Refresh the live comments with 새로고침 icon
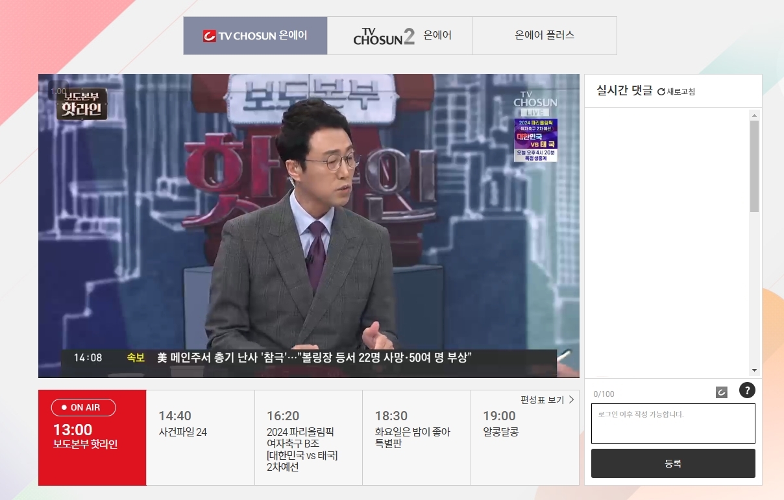This screenshot has height=500, width=784. 678,91
